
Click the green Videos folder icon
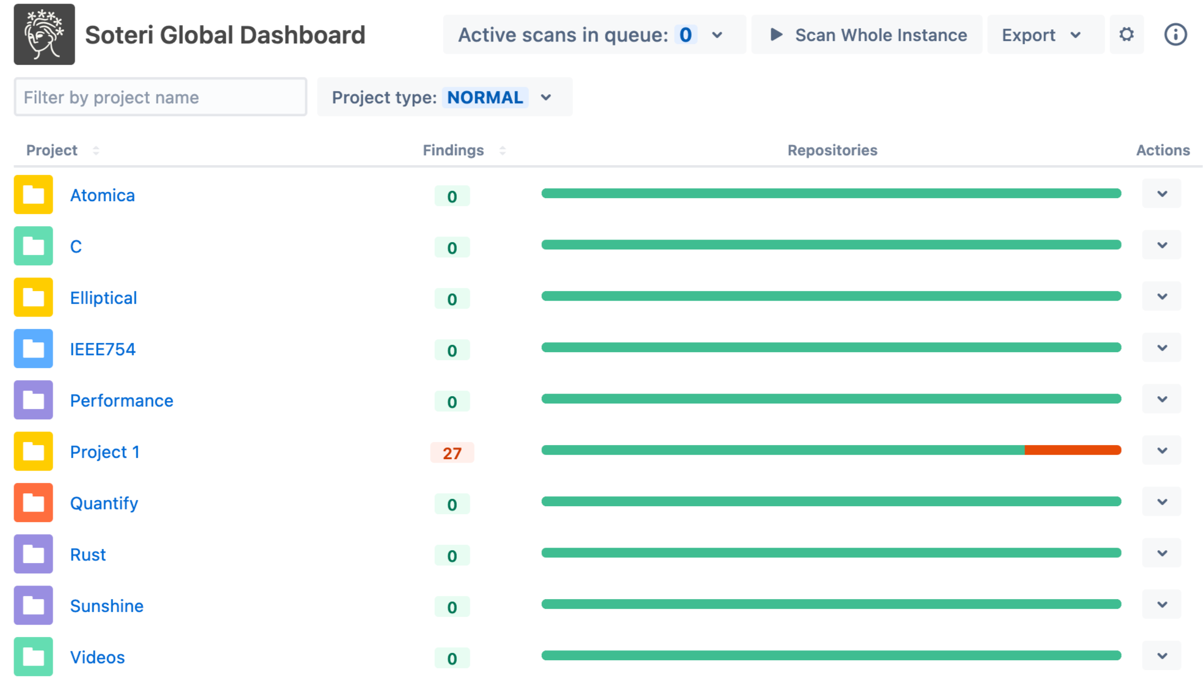tap(34, 657)
